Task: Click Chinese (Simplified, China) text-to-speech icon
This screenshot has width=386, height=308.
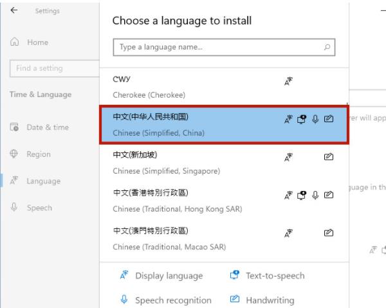Action: point(302,119)
